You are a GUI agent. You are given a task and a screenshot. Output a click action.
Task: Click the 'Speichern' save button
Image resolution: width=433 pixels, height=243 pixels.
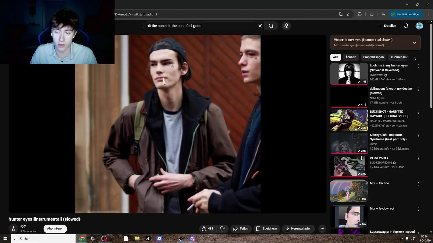coord(267,229)
